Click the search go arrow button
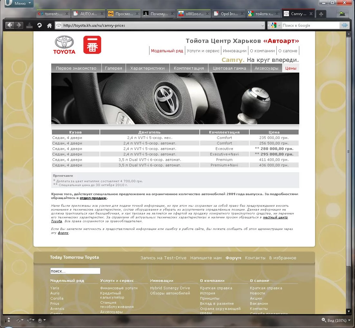This screenshot has height=328, width=355. coord(344,25)
